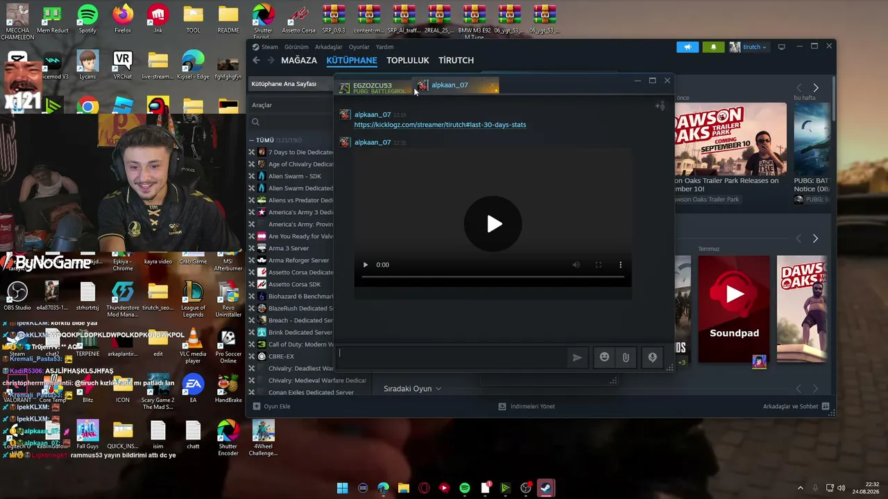The image size is (888, 499).
Task: Open the Steam menu
Action: (x=265, y=47)
